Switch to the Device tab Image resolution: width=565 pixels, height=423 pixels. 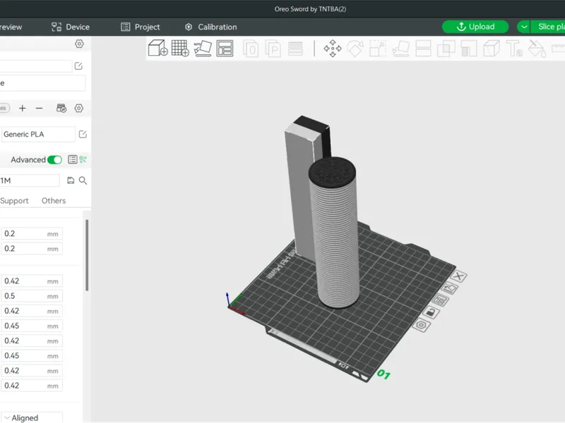click(x=71, y=27)
